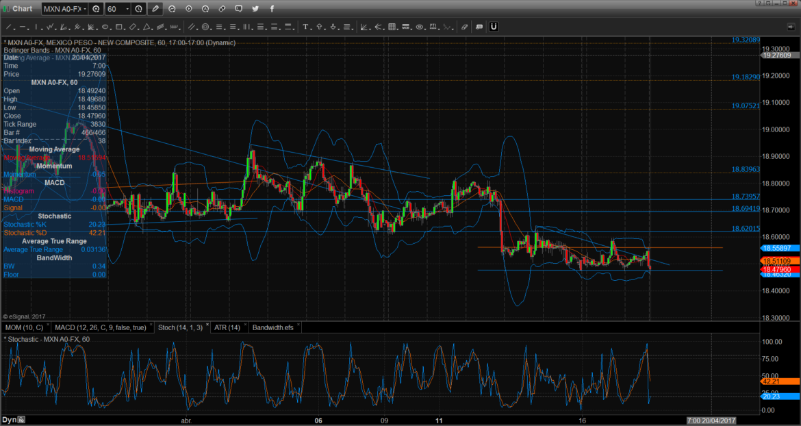Click the 18.46320 blue price label
This screenshot has width=801, height=426.
click(x=780, y=274)
